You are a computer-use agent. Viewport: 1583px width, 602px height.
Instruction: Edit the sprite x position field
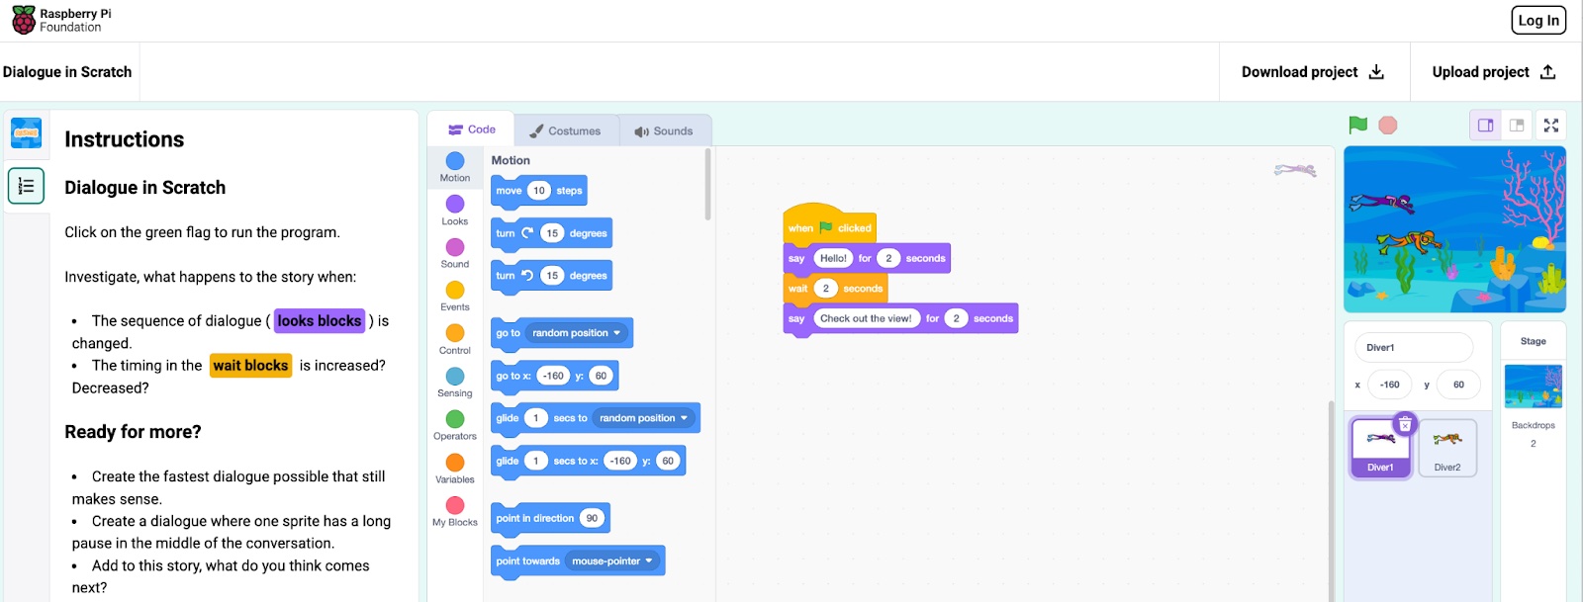click(1390, 385)
